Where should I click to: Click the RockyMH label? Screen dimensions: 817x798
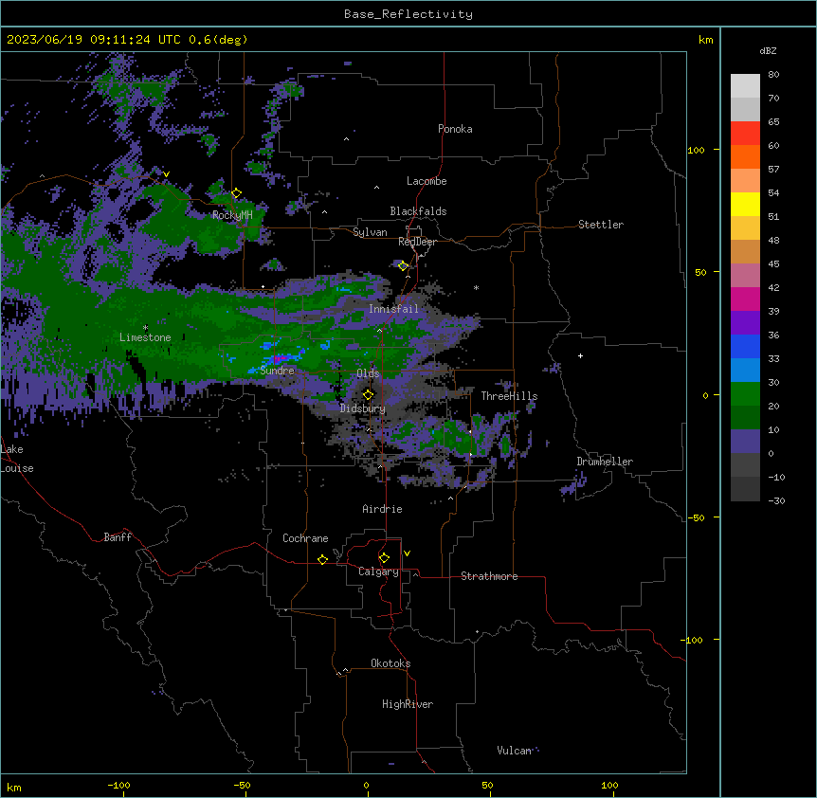pyautogui.click(x=232, y=215)
